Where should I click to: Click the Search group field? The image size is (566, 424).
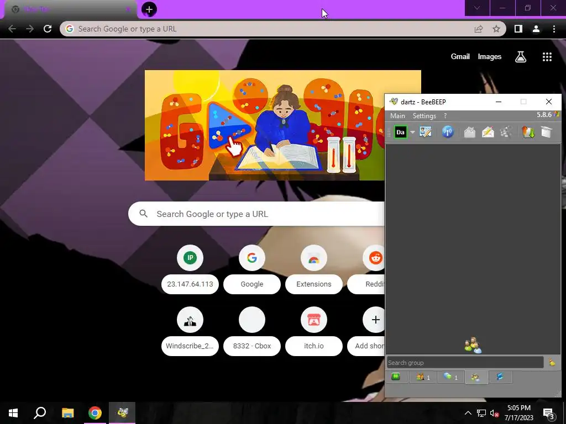point(465,363)
